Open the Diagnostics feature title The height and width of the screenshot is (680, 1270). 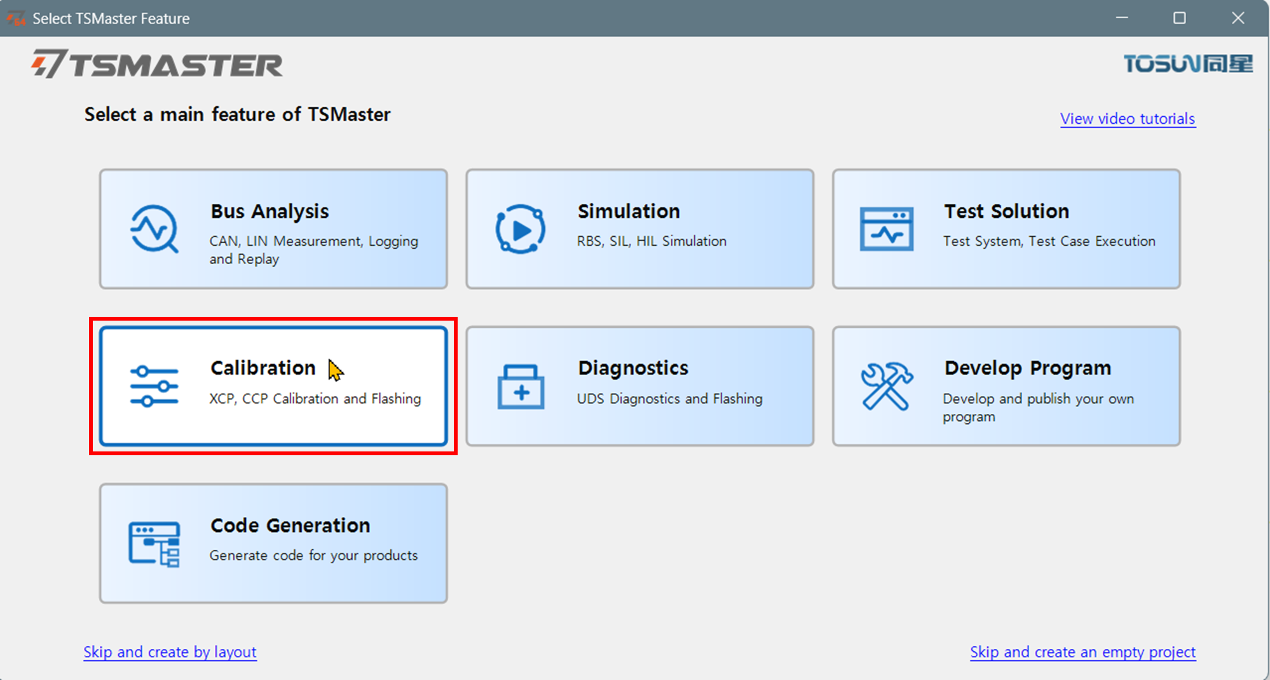pyautogui.click(x=633, y=368)
